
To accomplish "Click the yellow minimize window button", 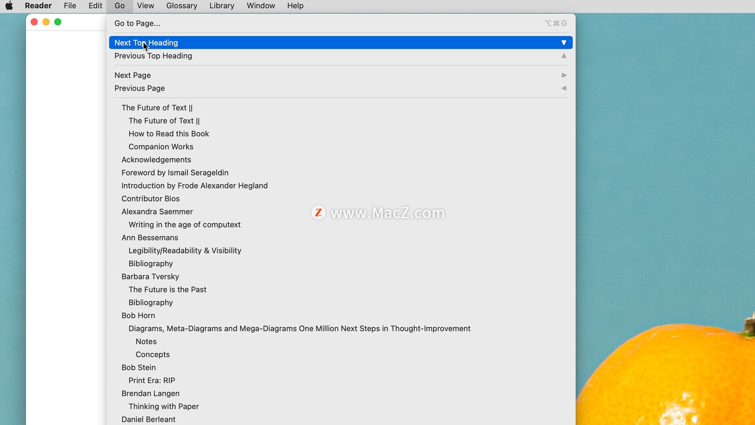I will [x=46, y=22].
